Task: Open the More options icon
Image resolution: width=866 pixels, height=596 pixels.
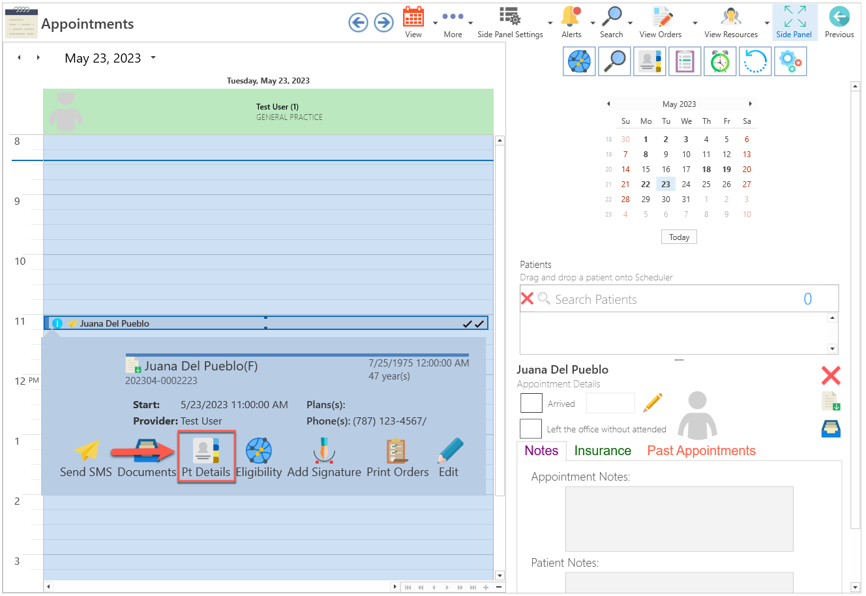Action: click(453, 17)
